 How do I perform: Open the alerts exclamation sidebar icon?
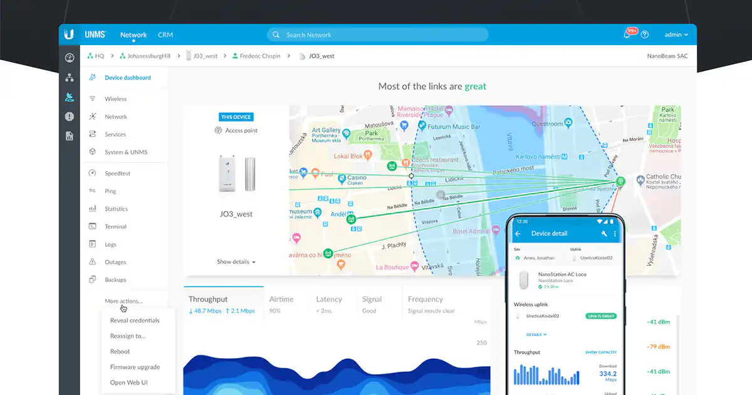70,117
